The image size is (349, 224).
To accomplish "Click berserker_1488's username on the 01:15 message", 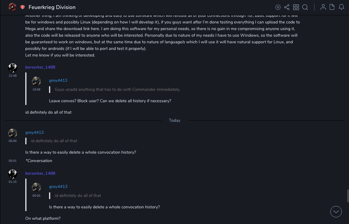I will coord(40,173).
